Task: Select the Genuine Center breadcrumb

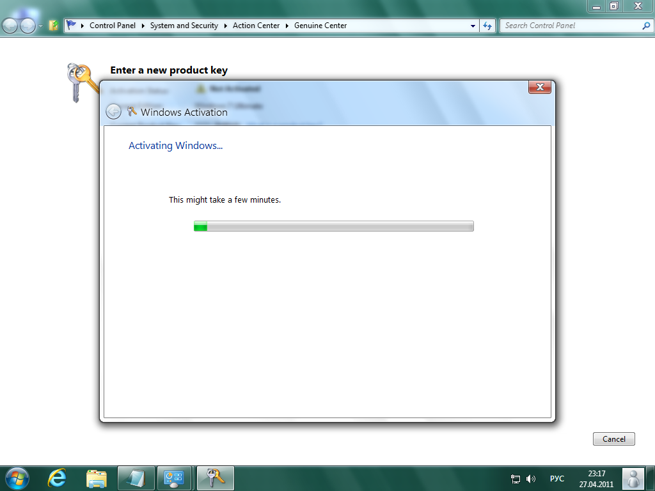Action: tap(320, 26)
